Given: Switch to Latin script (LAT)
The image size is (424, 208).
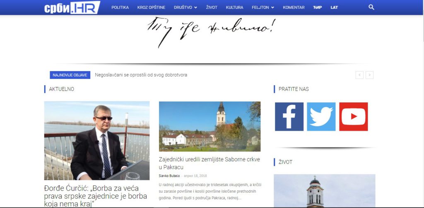Looking at the screenshot, I should coord(334,7).
